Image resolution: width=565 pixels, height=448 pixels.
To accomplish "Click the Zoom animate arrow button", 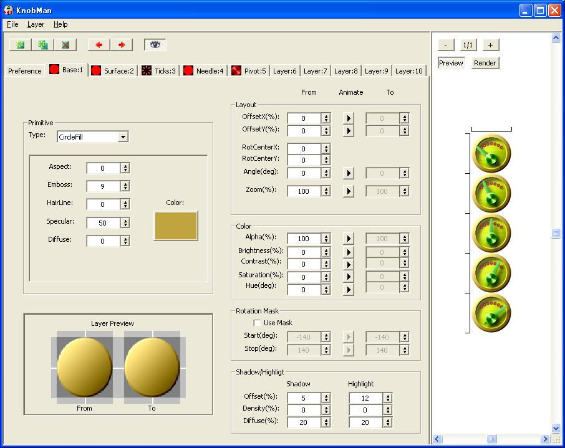I will tap(349, 191).
